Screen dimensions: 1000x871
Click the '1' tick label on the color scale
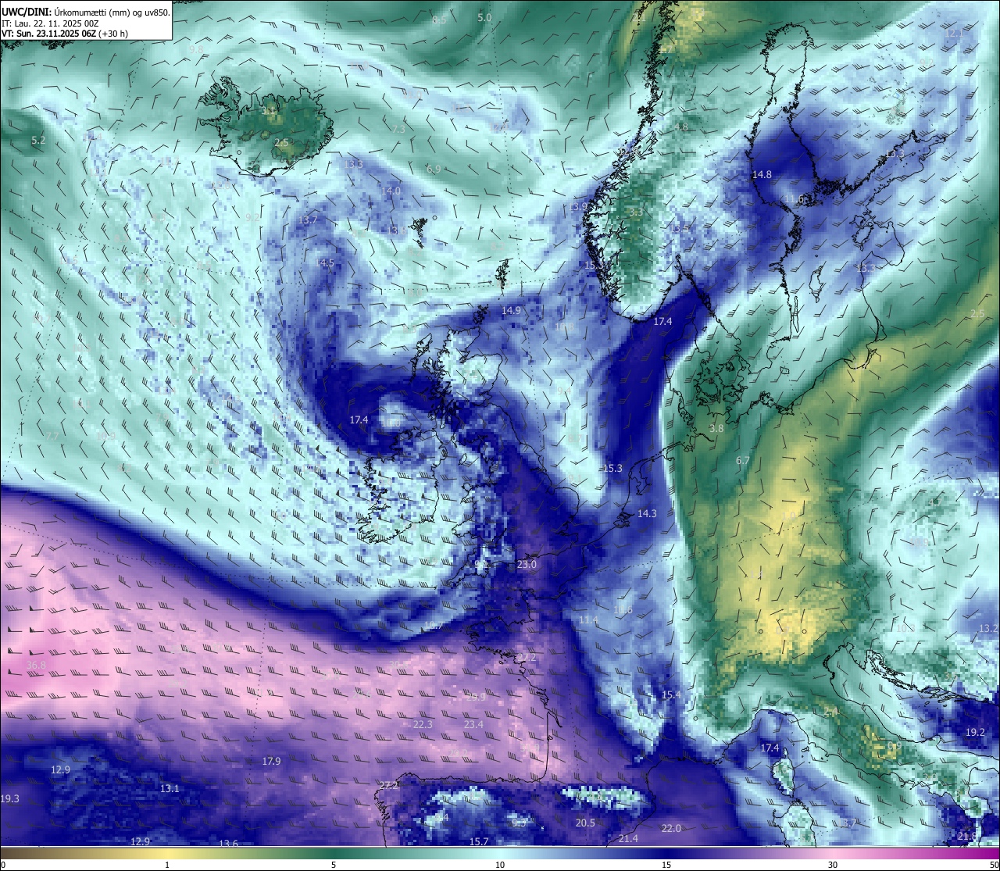167,865
